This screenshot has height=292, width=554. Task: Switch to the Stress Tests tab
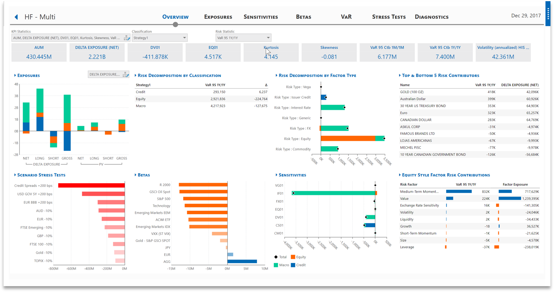tap(389, 16)
